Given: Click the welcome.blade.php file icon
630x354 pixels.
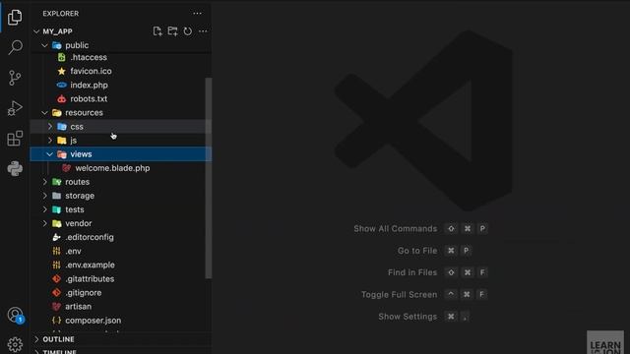Looking at the screenshot, I should tap(67, 168).
